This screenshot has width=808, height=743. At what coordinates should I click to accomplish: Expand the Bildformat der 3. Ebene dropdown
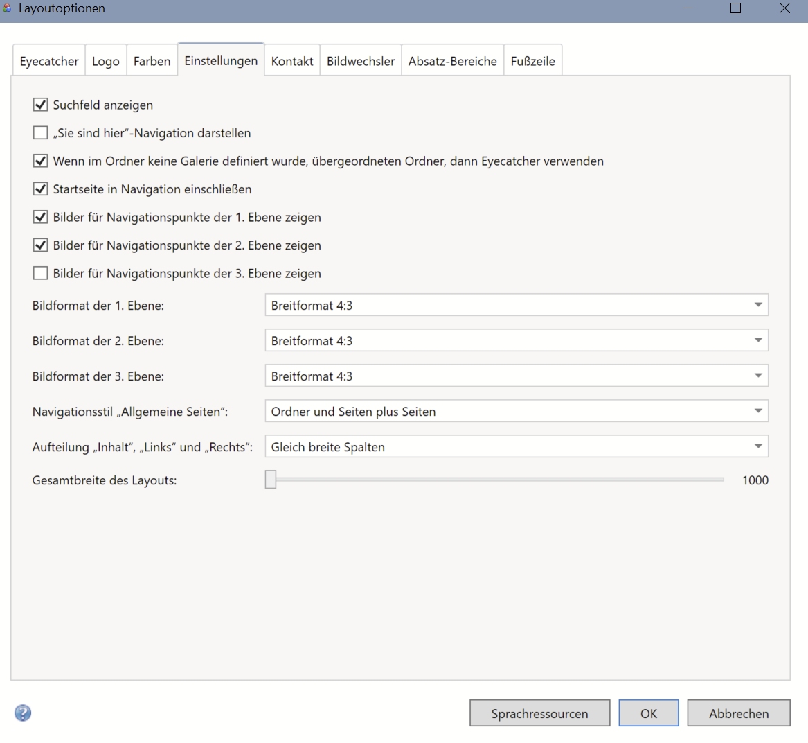[517, 376]
